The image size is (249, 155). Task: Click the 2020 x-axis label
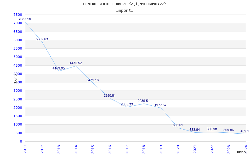click(178, 149)
